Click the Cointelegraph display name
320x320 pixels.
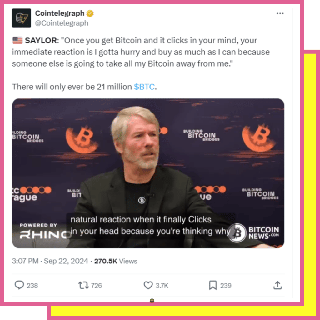tap(60, 13)
